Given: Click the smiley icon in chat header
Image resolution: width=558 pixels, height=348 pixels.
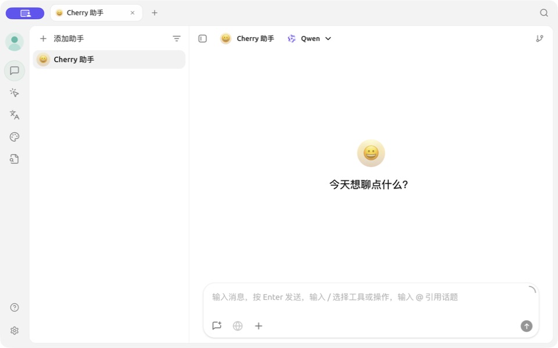Looking at the screenshot, I should [x=226, y=38].
